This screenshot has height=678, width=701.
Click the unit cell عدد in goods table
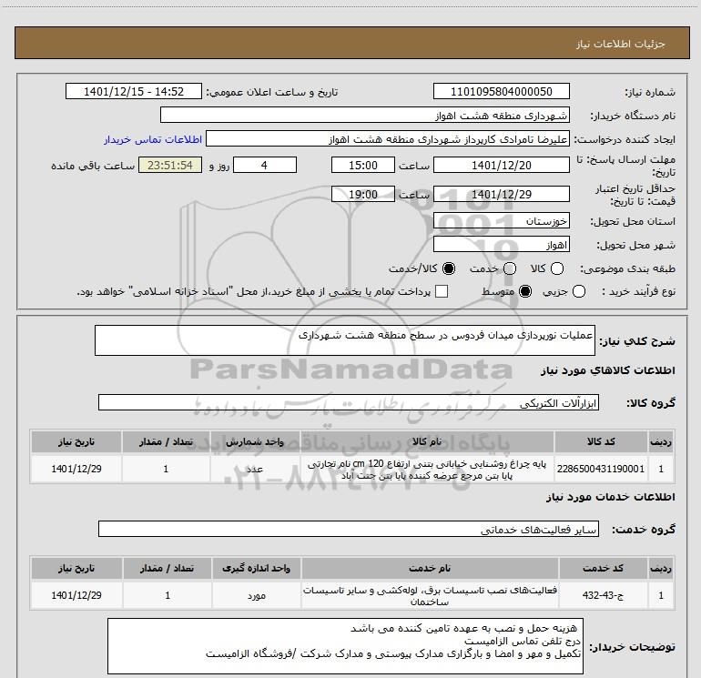click(x=255, y=469)
